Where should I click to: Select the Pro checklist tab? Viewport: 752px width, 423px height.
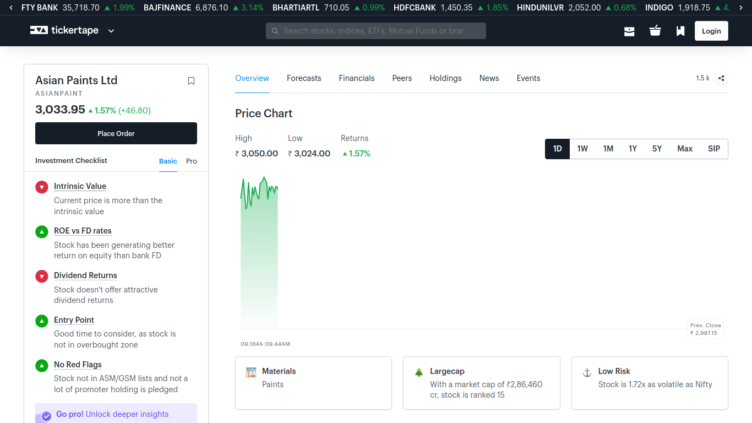192,161
